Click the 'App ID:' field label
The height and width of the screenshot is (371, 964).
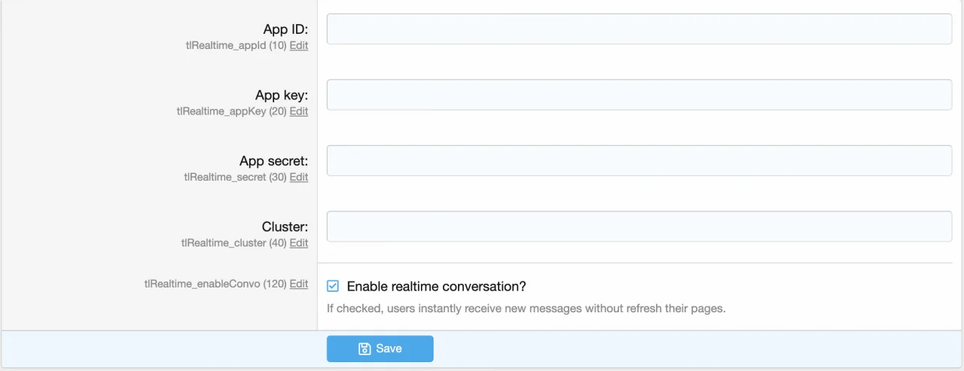(285, 29)
